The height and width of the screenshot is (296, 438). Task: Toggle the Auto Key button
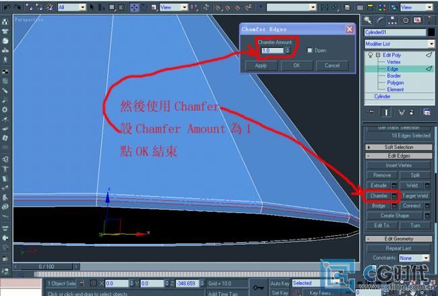[279, 284]
